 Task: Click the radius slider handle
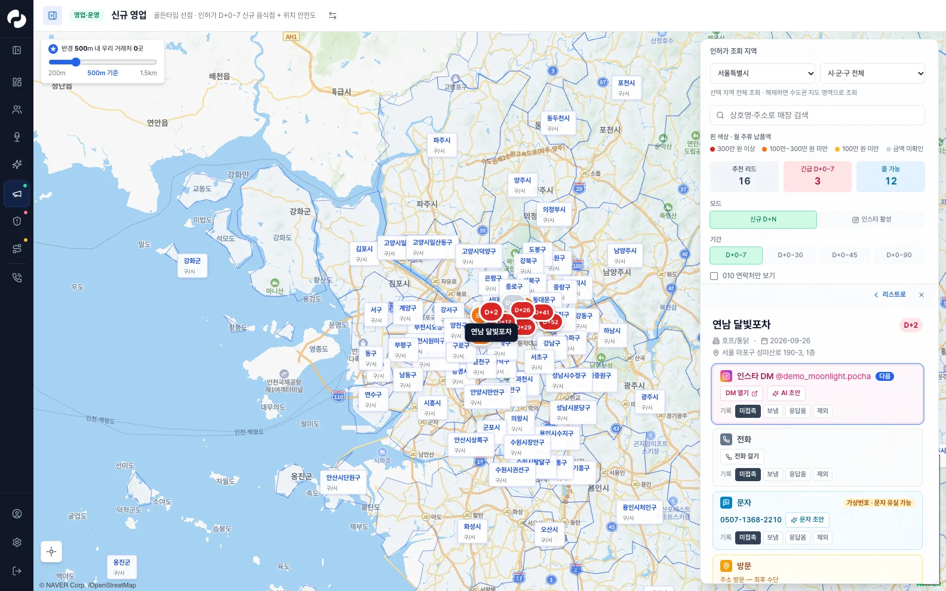click(76, 62)
